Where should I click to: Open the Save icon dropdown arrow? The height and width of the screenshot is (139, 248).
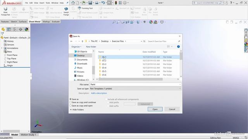(93, 3)
